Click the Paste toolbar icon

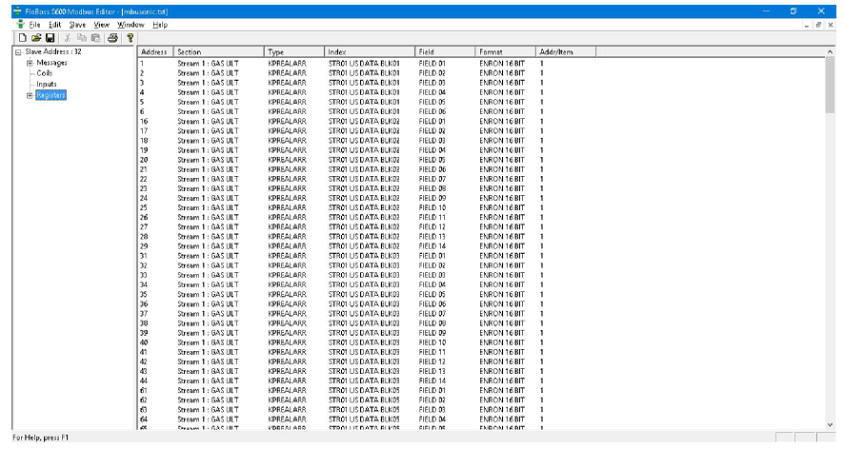pyautogui.click(x=96, y=38)
